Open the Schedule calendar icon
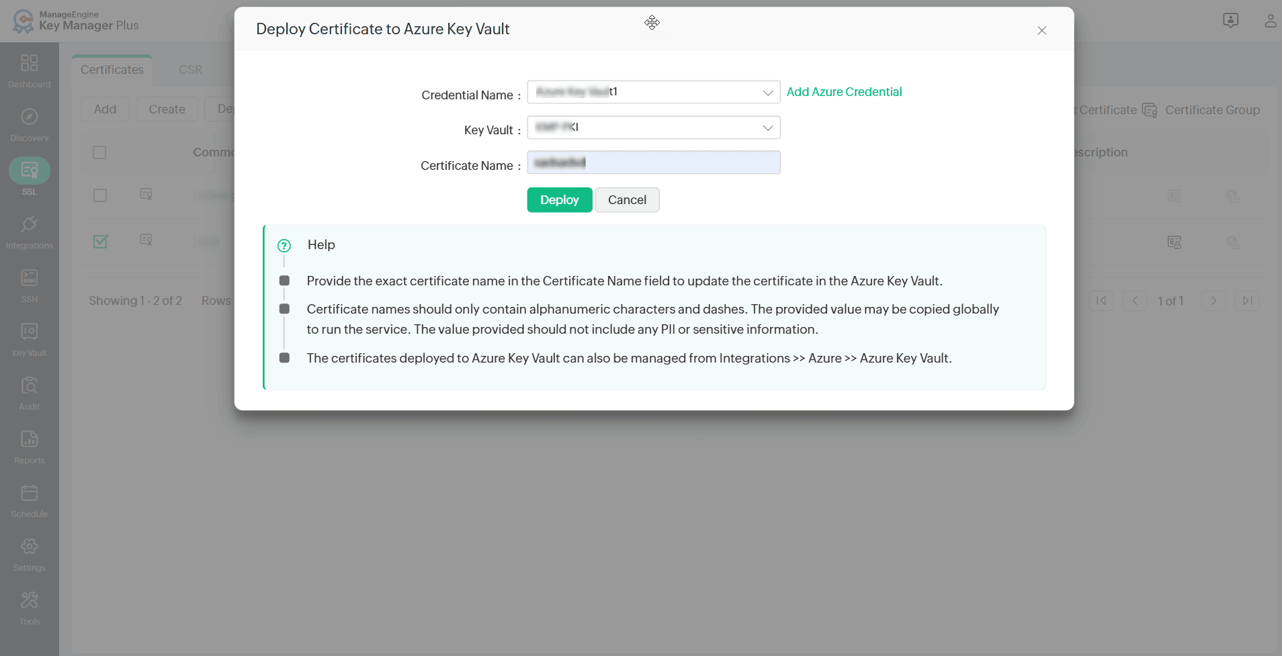 [30, 493]
